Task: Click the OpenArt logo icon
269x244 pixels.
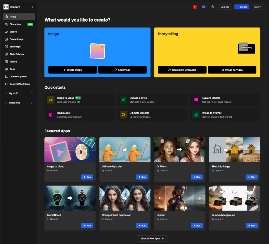Action: (6, 7)
